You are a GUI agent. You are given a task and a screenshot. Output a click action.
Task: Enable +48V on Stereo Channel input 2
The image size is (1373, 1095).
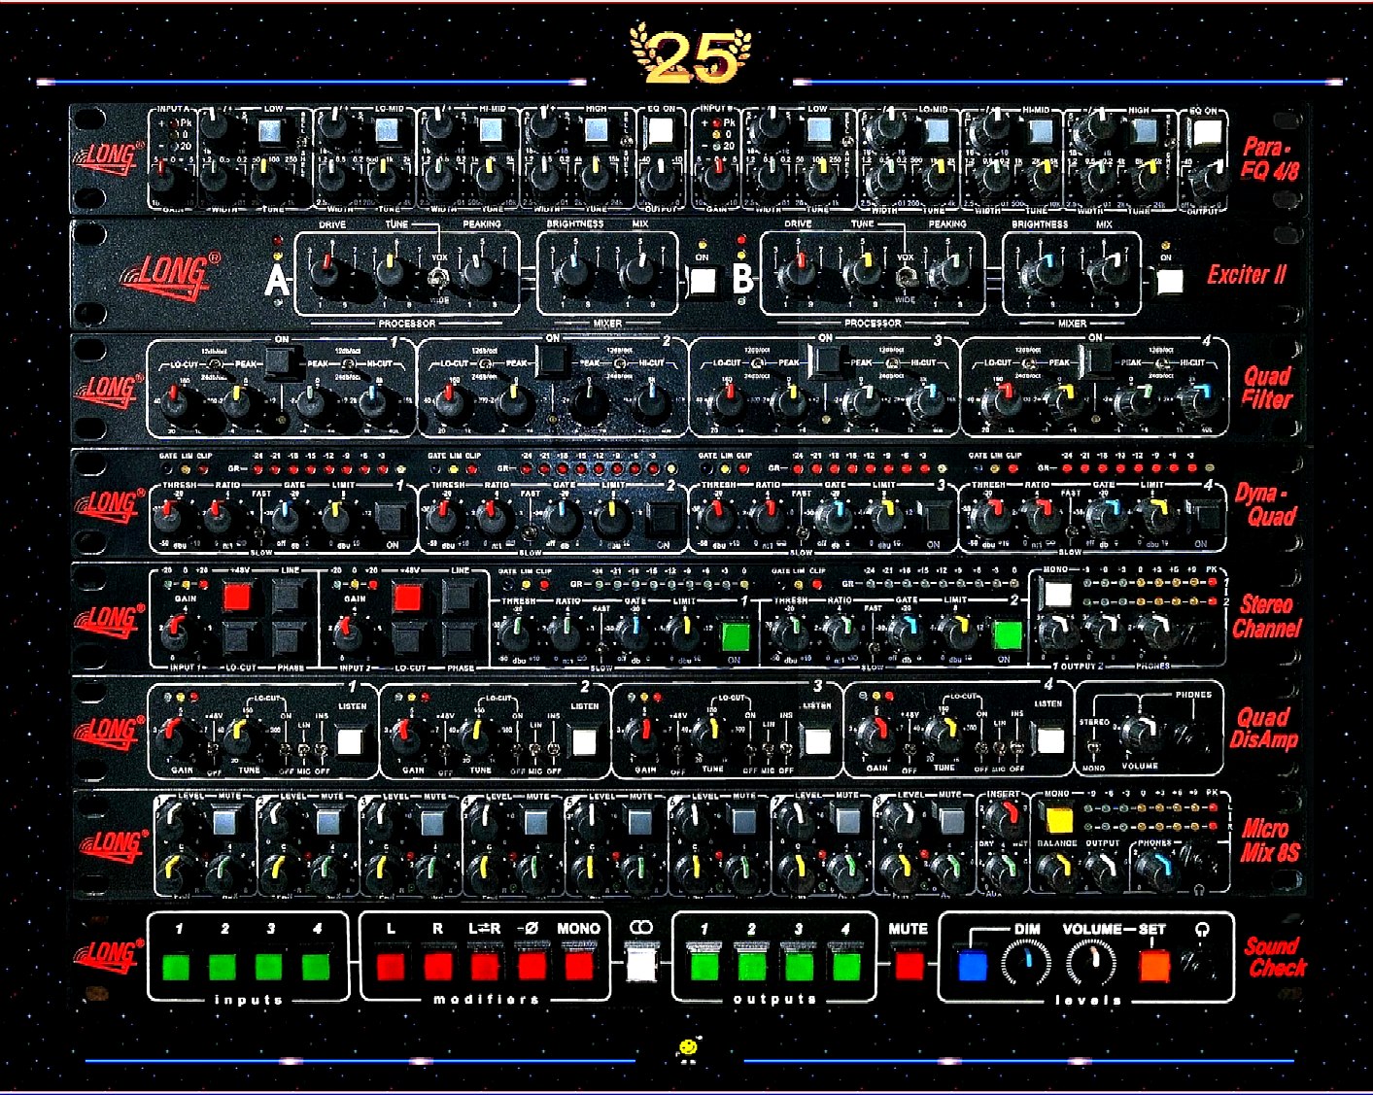pos(408,598)
